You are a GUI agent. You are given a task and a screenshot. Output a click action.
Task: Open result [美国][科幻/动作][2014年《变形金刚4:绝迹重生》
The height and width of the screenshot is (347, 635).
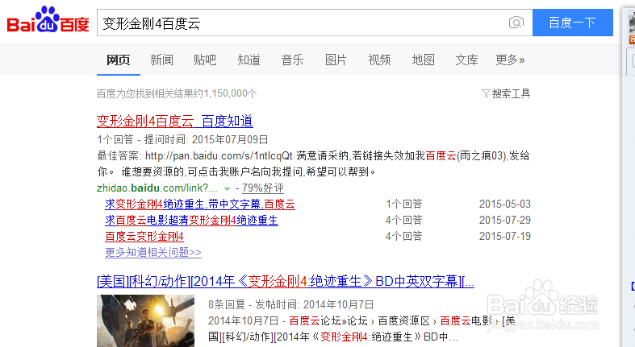(286, 281)
